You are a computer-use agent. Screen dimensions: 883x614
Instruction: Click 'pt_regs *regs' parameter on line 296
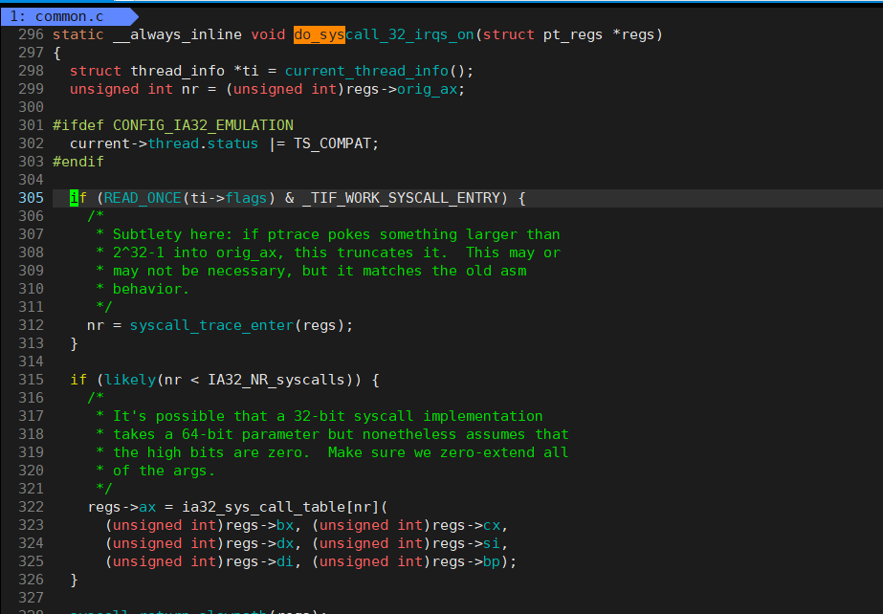(x=599, y=34)
